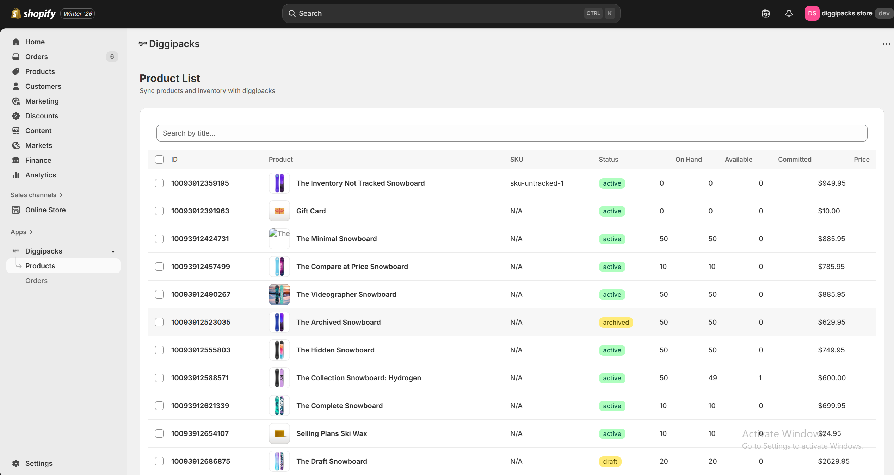Toggle the select-all checkbox in header
Viewport: 894px width, 475px height.
(159, 160)
